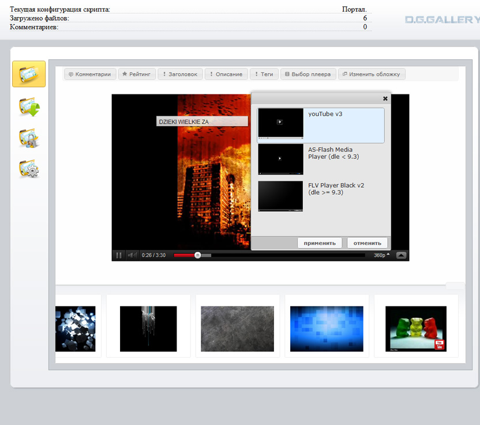Open the Теги tab

(264, 74)
